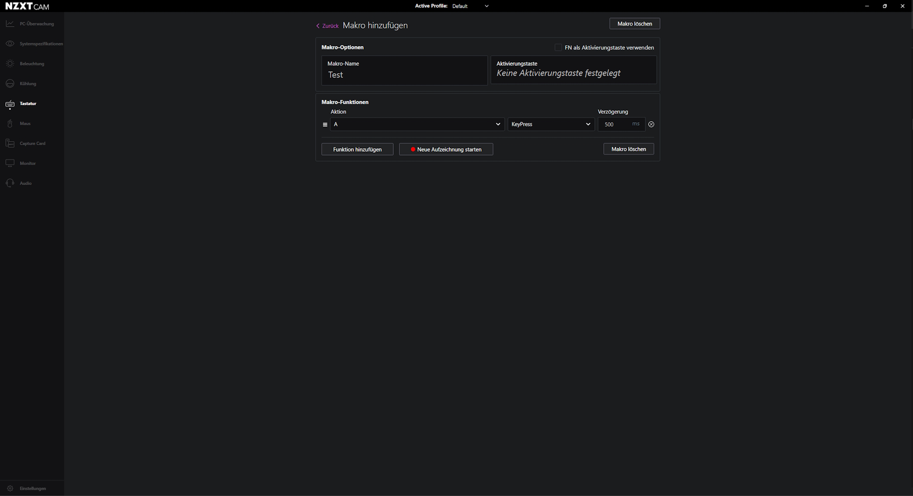Open PC-Überwachung monitoring icon in sidebar
The width and height of the screenshot is (913, 496).
(10, 24)
